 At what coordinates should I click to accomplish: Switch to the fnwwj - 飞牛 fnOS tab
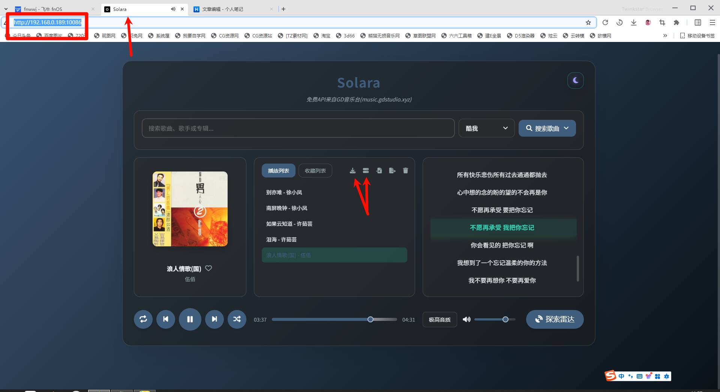54,9
